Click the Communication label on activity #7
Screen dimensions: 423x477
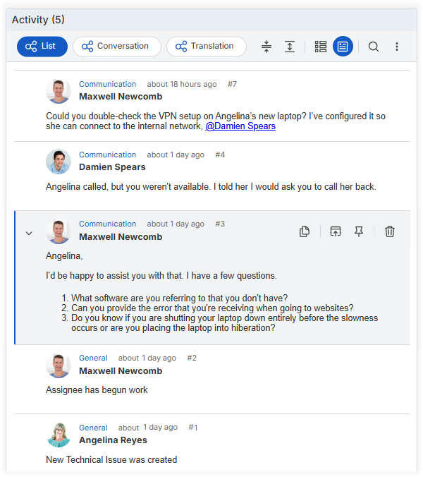click(107, 84)
